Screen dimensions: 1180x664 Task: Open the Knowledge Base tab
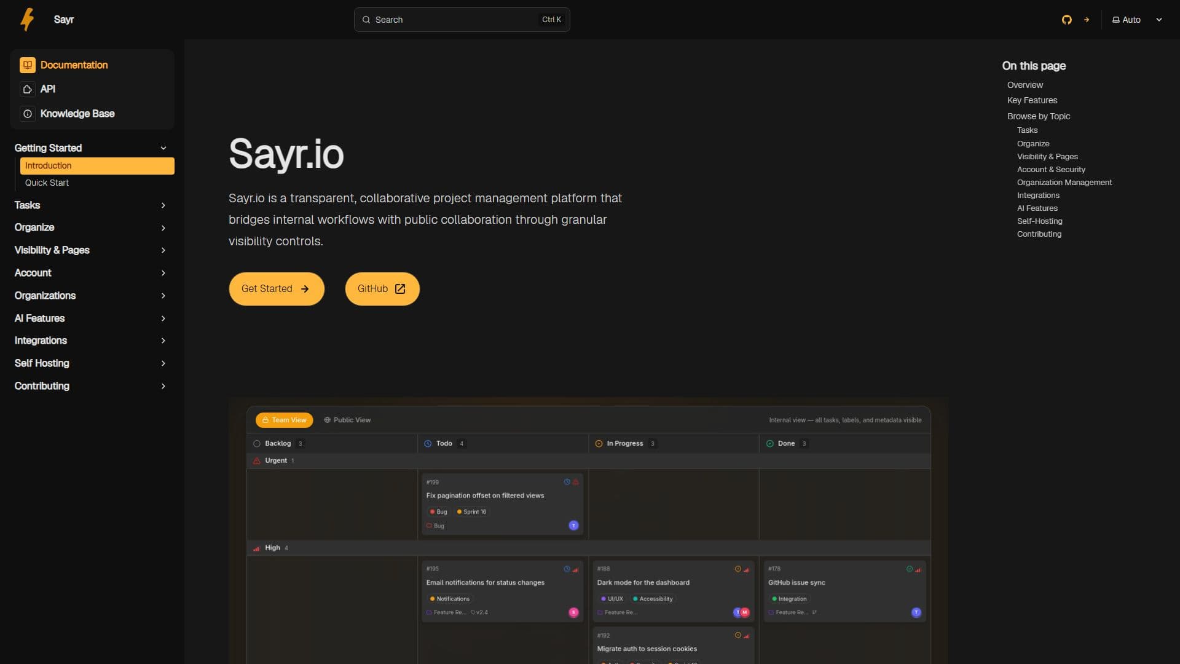92,114
